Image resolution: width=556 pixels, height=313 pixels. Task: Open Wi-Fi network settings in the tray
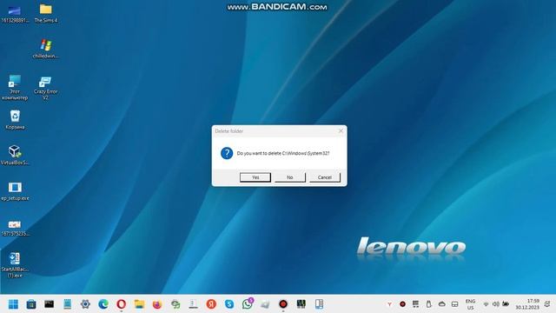(x=486, y=304)
